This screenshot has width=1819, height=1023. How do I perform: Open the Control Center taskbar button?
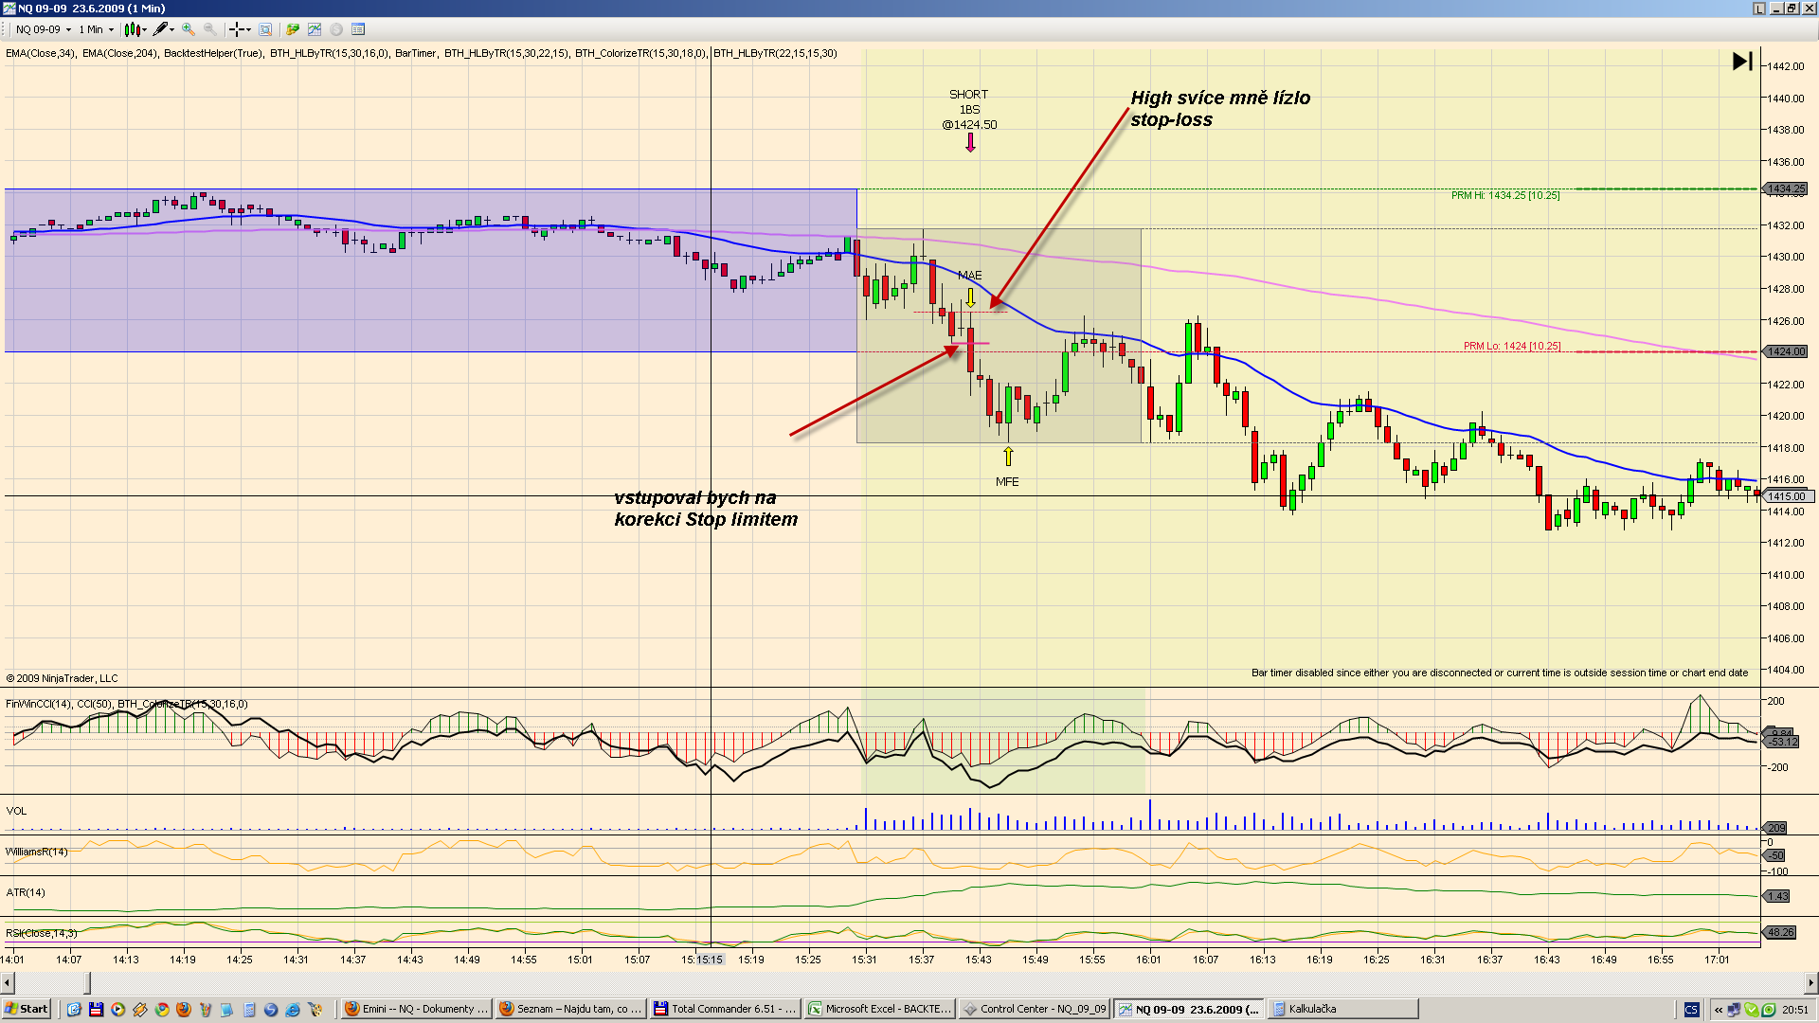(x=1035, y=1009)
